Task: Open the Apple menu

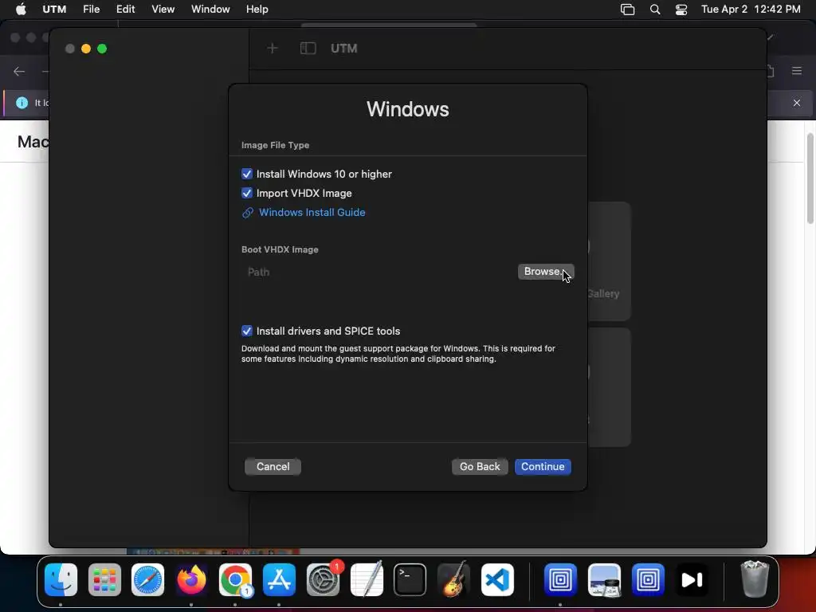Action: [21, 10]
